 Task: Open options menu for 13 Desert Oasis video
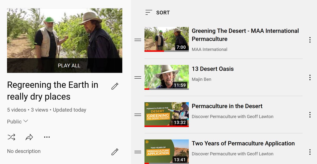310,78
